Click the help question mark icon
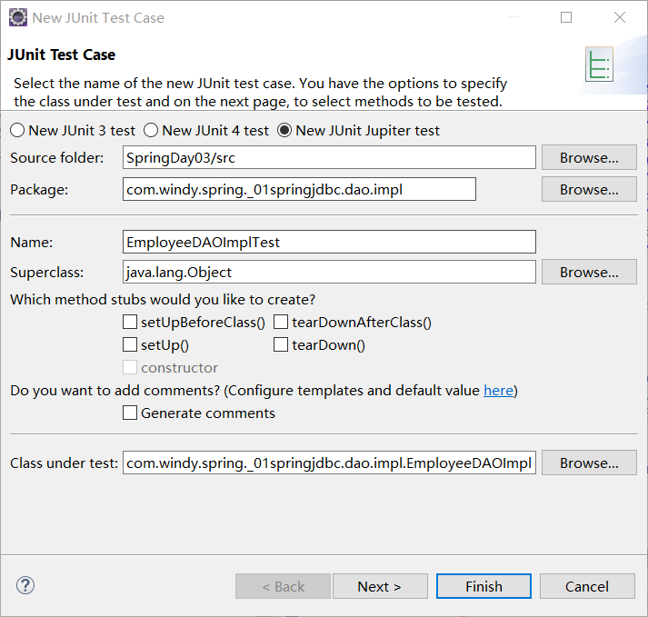This screenshot has width=648, height=617. (25, 586)
